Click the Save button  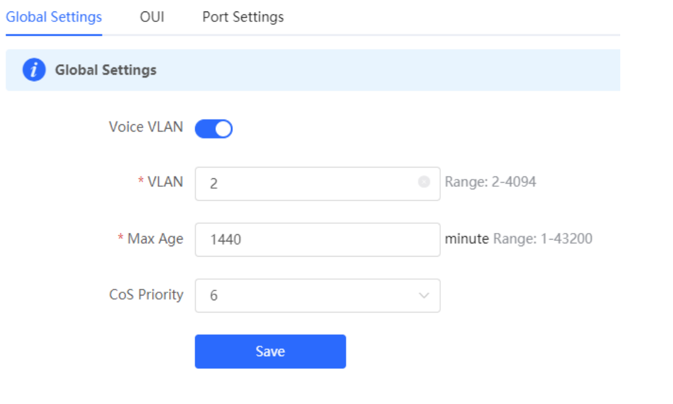[270, 352]
